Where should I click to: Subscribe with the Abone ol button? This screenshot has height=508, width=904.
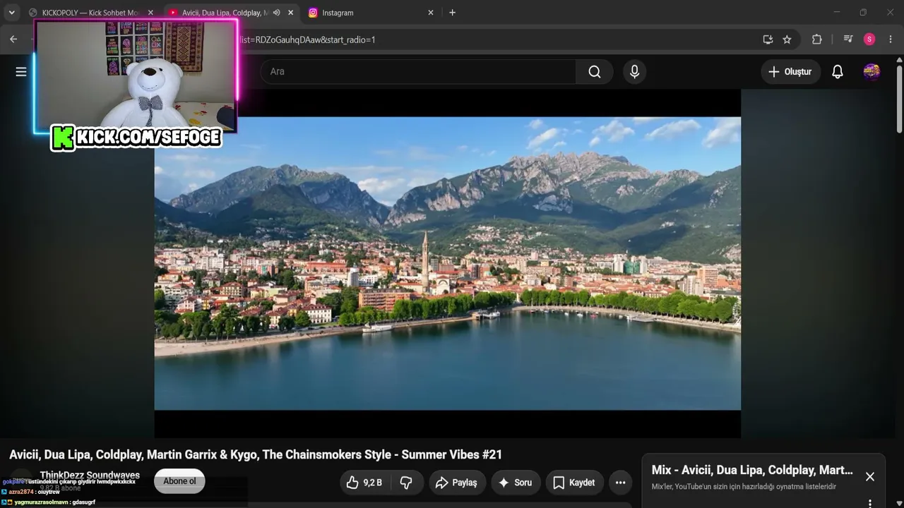pyautogui.click(x=179, y=481)
